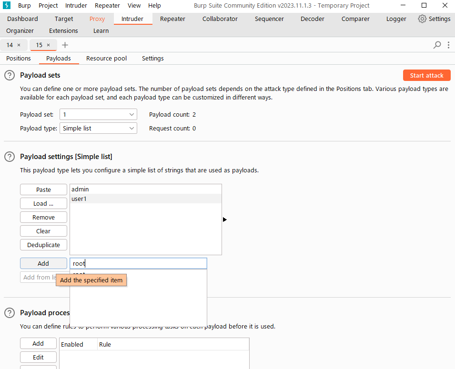Open the Repeater menu
The image size is (455, 369).
[x=107, y=6]
